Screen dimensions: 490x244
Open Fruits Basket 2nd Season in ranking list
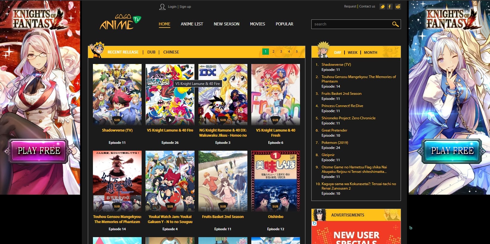[342, 94]
